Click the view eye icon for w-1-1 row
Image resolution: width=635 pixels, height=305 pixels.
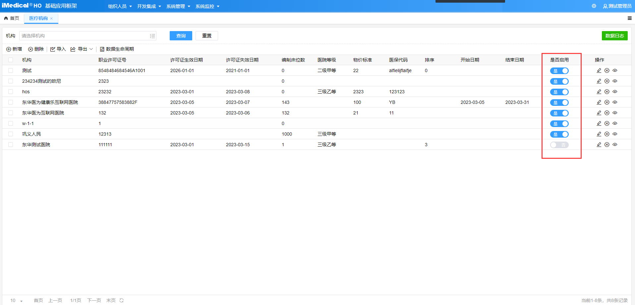(615, 123)
